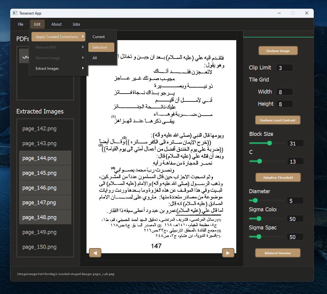Expand the Remove Image submenu

[58, 58]
